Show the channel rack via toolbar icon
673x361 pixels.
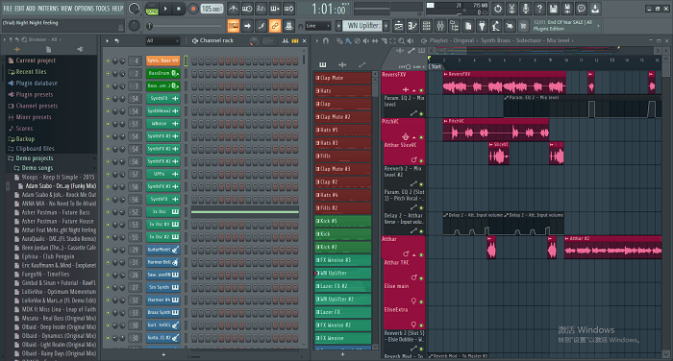(426, 26)
